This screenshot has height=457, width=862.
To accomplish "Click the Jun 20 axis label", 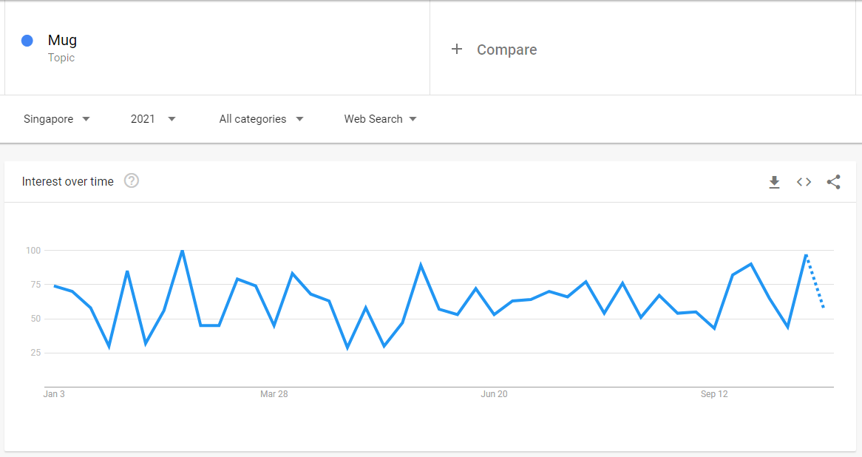I will (494, 394).
